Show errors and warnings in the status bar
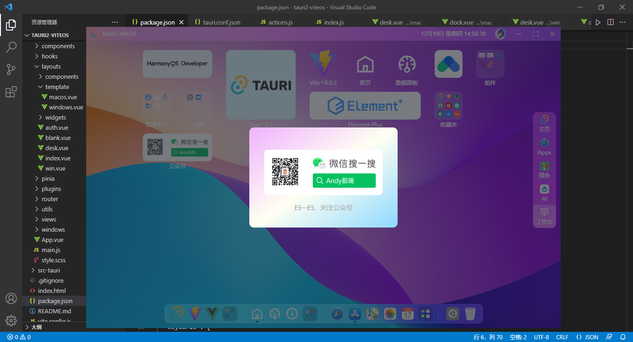The width and height of the screenshot is (633, 342). point(19,337)
